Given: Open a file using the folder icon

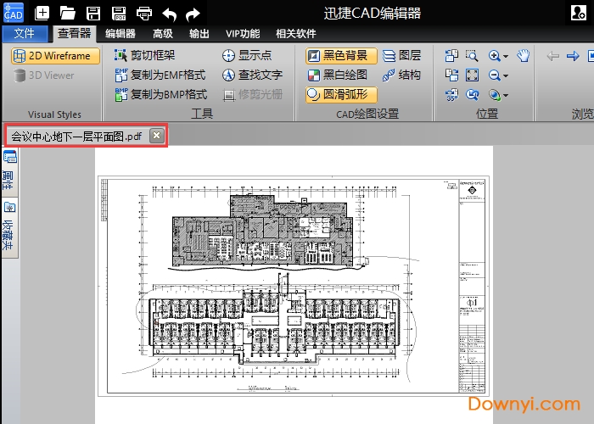Looking at the screenshot, I should [68, 14].
